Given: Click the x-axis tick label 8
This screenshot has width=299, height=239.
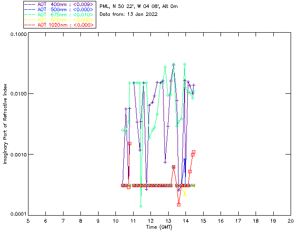Looking at the screenshot, I should (80, 221).
